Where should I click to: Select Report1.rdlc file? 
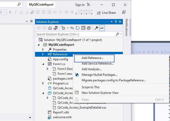click(x=61, y=112)
